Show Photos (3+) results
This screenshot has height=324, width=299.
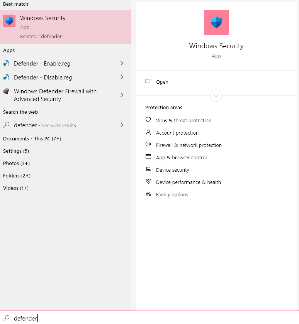16,164
